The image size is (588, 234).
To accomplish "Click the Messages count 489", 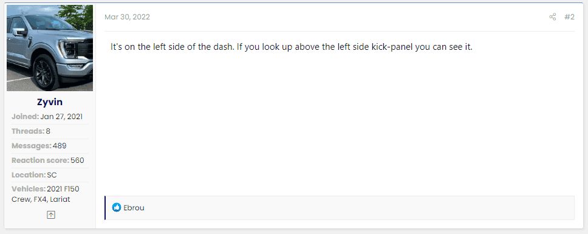I will [60, 146].
